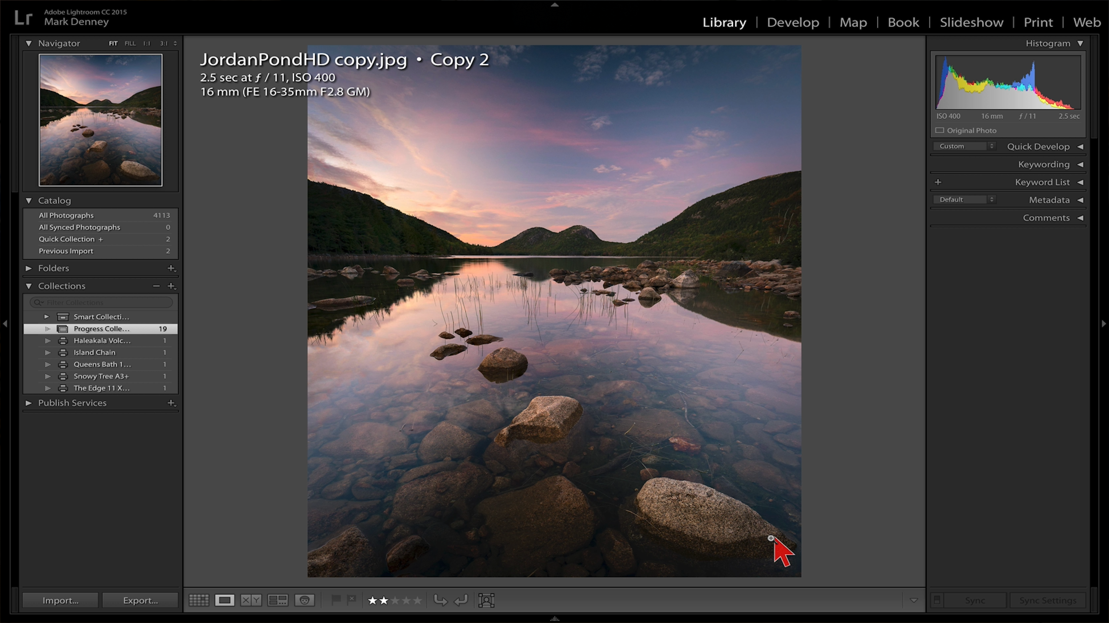
Task: Click the Export button
Action: pos(140,600)
